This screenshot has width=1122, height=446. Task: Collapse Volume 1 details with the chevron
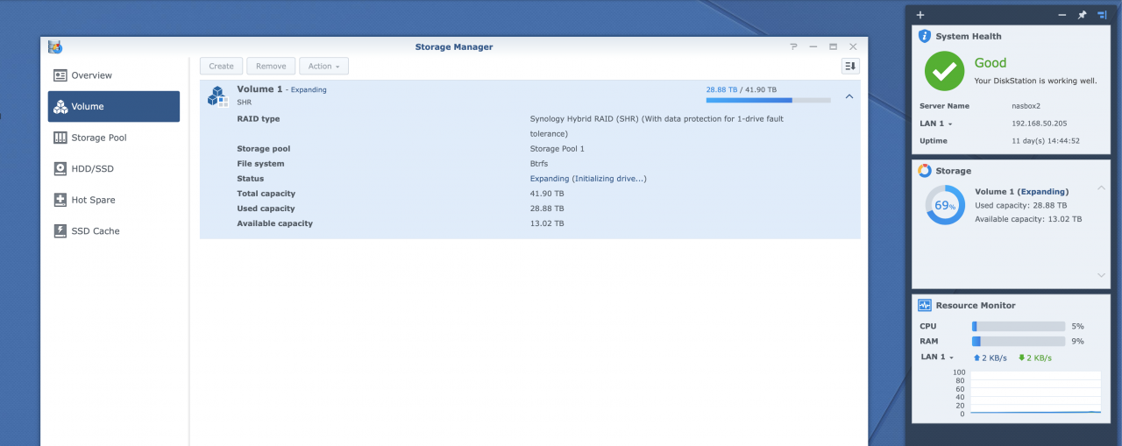point(849,96)
